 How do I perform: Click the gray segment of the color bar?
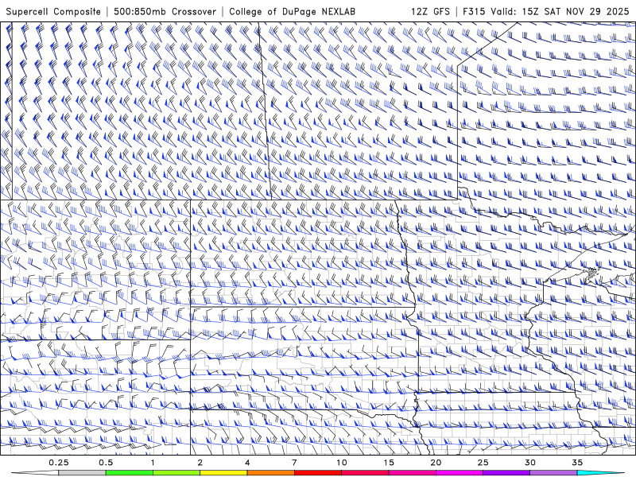(83, 473)
